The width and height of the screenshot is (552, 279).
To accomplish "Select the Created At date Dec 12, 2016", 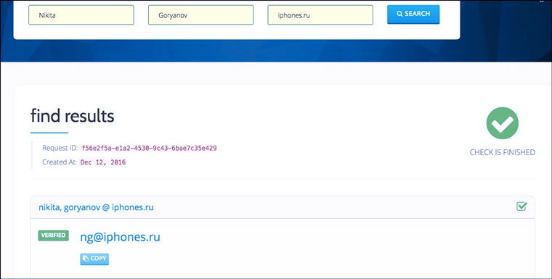I will pos(103,162).
